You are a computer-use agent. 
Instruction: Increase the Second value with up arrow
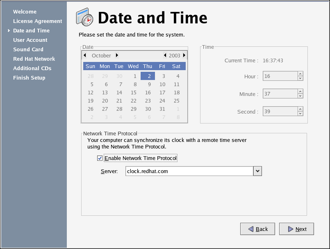[300, 109]
